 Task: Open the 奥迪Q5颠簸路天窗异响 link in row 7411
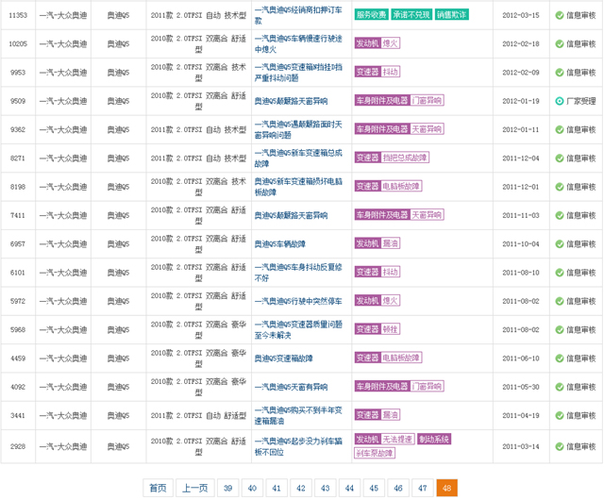(291, 215)
